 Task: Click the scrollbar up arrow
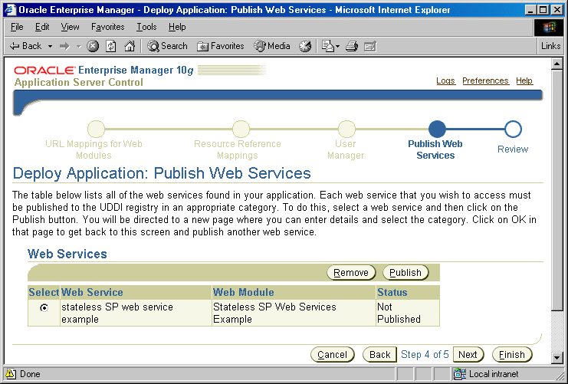pyautogui.click(x=557, y=64)
